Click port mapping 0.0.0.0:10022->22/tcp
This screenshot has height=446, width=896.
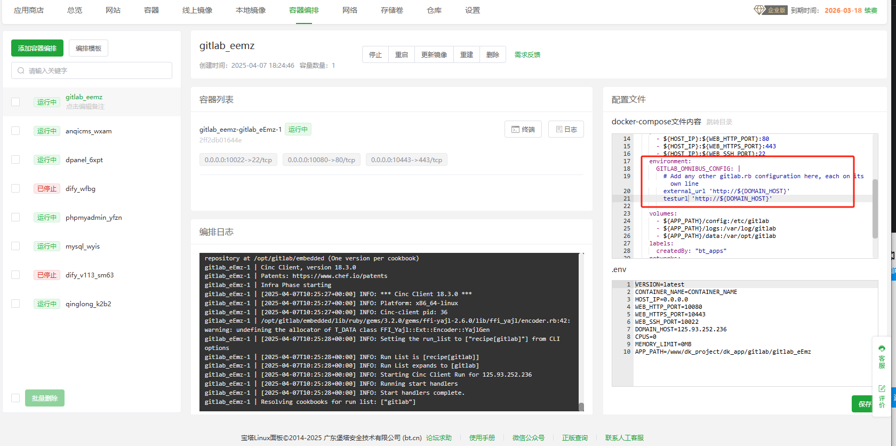238,160
